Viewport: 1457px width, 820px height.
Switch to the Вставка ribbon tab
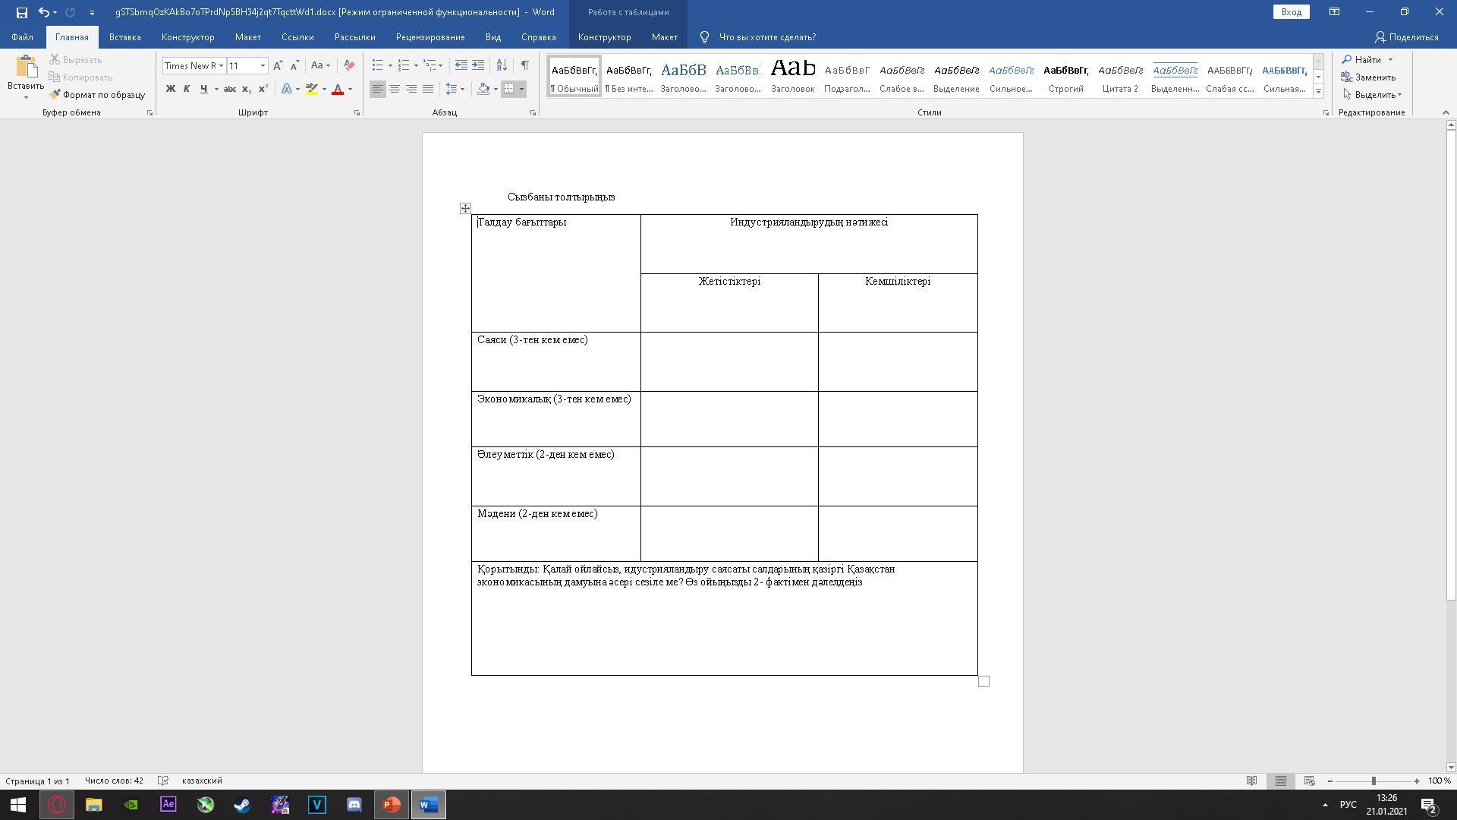[124, 37]
